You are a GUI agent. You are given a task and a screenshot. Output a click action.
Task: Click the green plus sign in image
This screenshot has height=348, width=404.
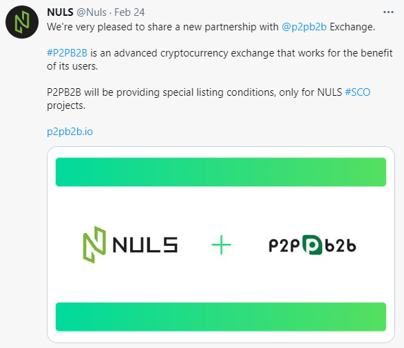[x=222, y=245]
